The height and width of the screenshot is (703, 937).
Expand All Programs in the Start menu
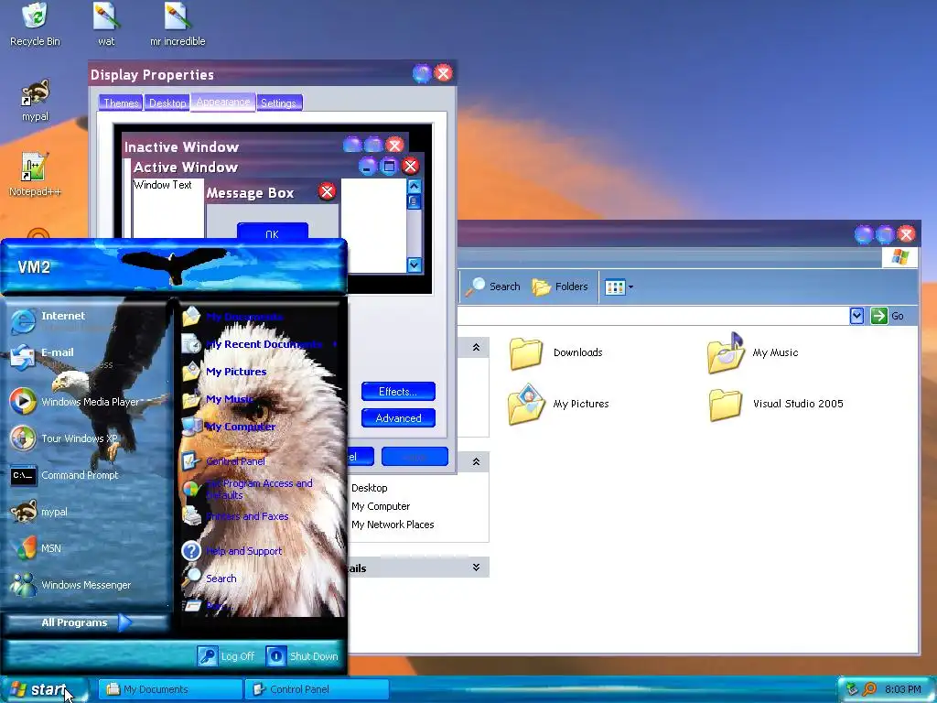(x=87, y=622)
